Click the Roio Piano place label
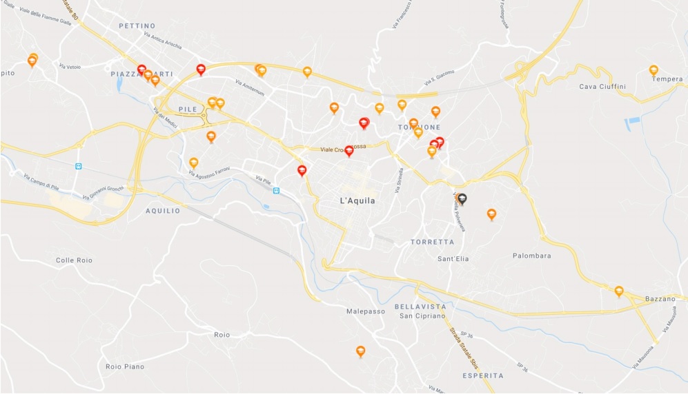The width and height of the screenshot is (688, 394). [125, 367]
